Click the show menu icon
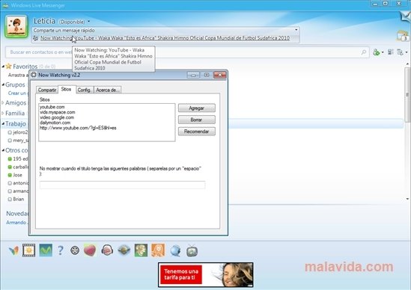Screen dimensions: 411x290 [401, 52]
